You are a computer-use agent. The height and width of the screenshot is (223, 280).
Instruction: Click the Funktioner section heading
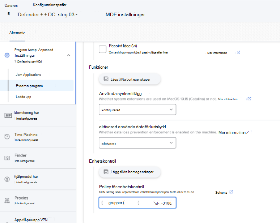(98, 67)
